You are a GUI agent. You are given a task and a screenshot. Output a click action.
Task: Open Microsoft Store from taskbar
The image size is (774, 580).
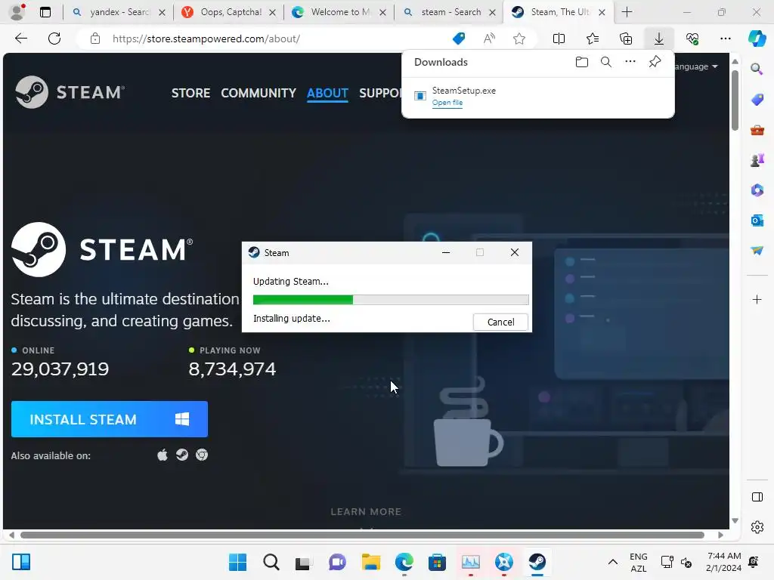click(437, 562)
